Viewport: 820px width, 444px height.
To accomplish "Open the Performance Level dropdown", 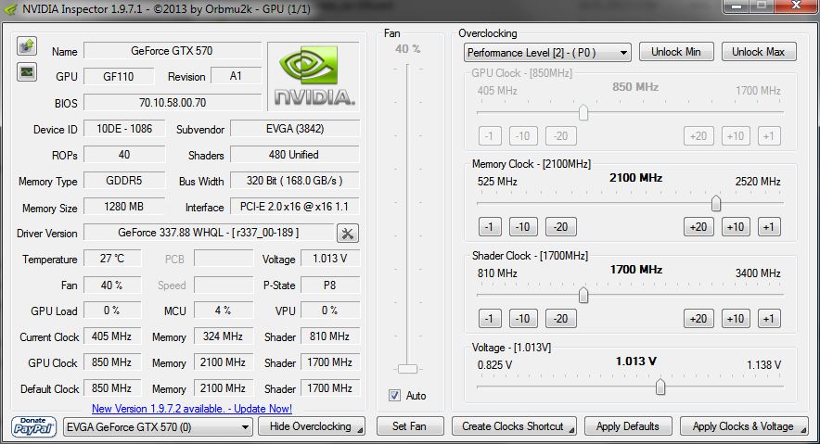I will (x=547, y=52).
